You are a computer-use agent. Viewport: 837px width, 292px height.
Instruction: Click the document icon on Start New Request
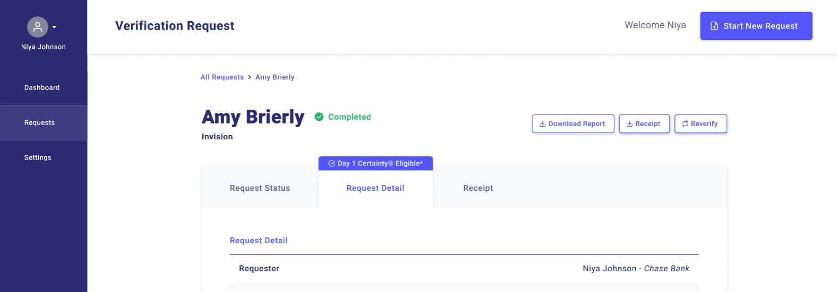tap(714, 26)
